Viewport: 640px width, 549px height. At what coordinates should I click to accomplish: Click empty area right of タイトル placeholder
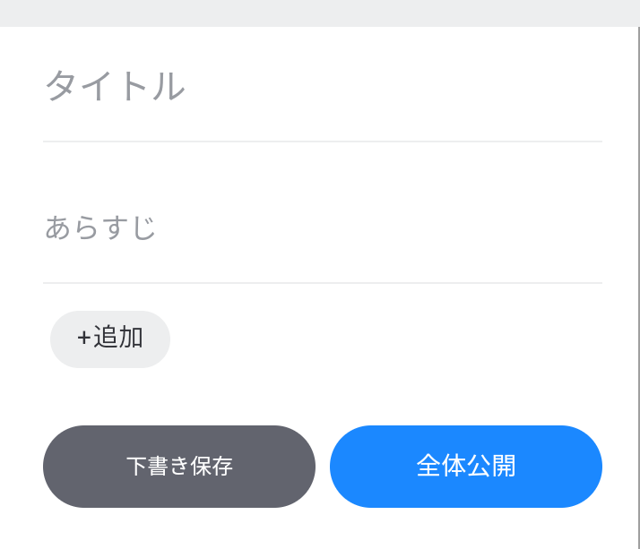394,86
